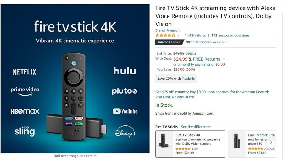Screen dimensions: 283x159
Task: Click the sling logo in product image
Action: pos(25,131)
